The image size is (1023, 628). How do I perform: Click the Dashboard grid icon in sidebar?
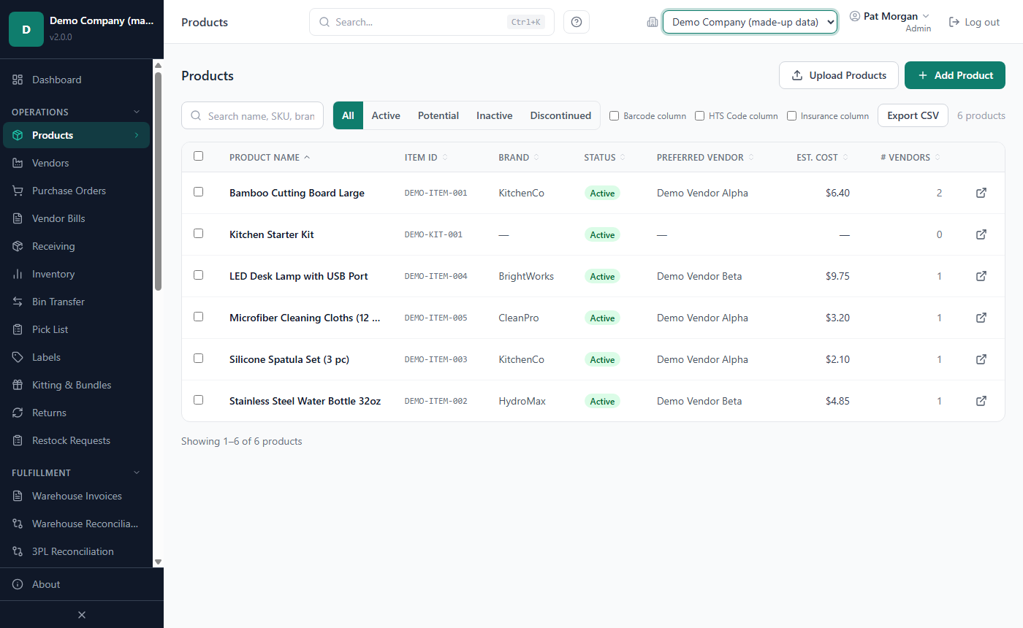(x=18, y=80)
